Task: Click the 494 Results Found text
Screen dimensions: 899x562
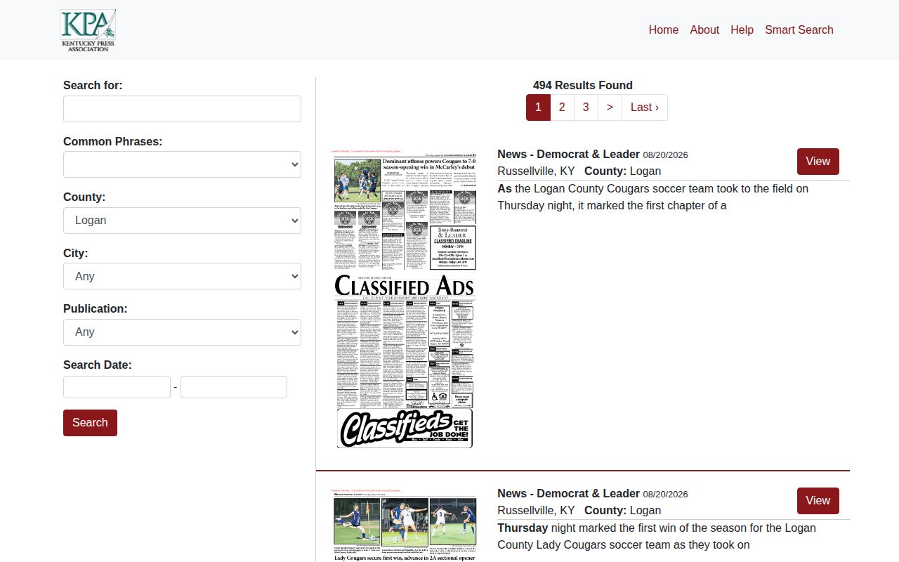Action: pos(583,85)
